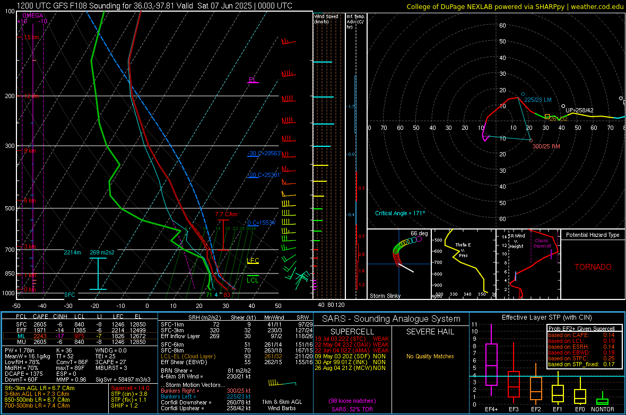Click the No Quality Matches text
This screenshot has height=415, width=626.
(x=430, y=356)
